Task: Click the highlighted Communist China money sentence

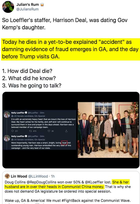Action: [67, 184]
